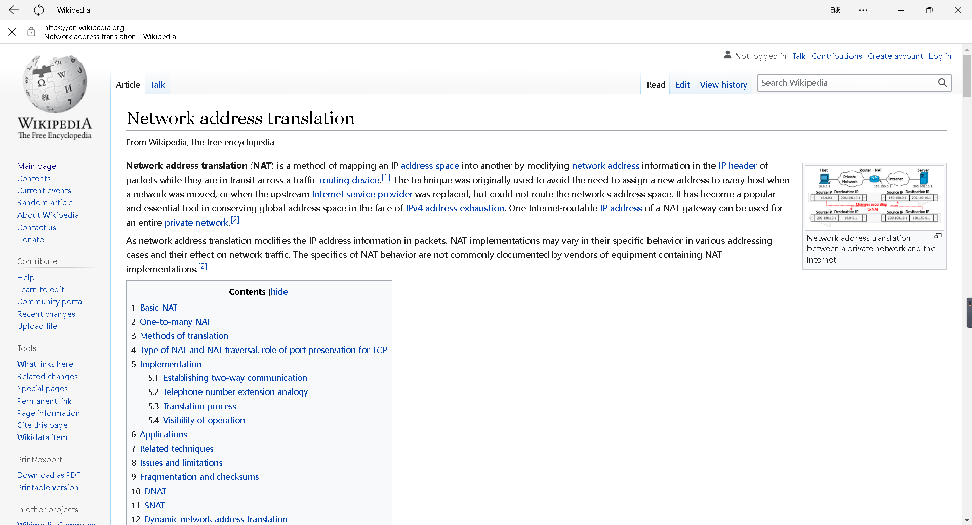Jump to Basic NAT section
This screenshot has width=972, height=525.
coord(158,308)
